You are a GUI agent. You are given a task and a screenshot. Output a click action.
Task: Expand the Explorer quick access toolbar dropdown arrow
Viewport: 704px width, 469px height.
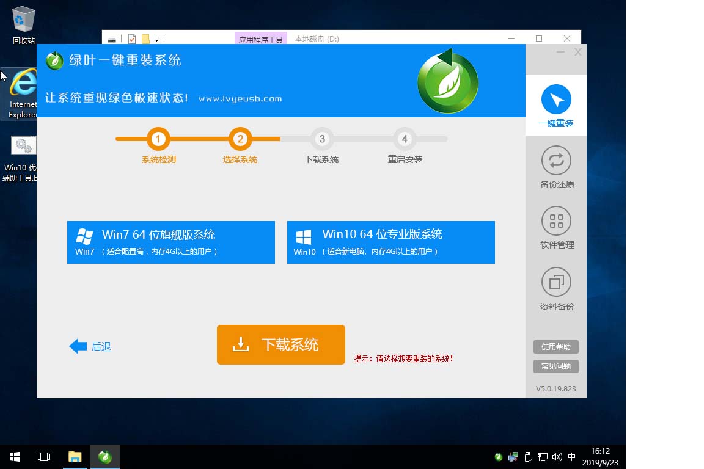pos(156,40)
